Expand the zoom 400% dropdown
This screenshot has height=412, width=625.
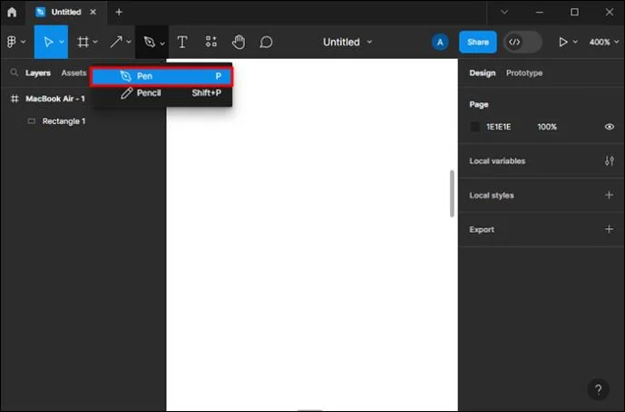click(604, 42)
